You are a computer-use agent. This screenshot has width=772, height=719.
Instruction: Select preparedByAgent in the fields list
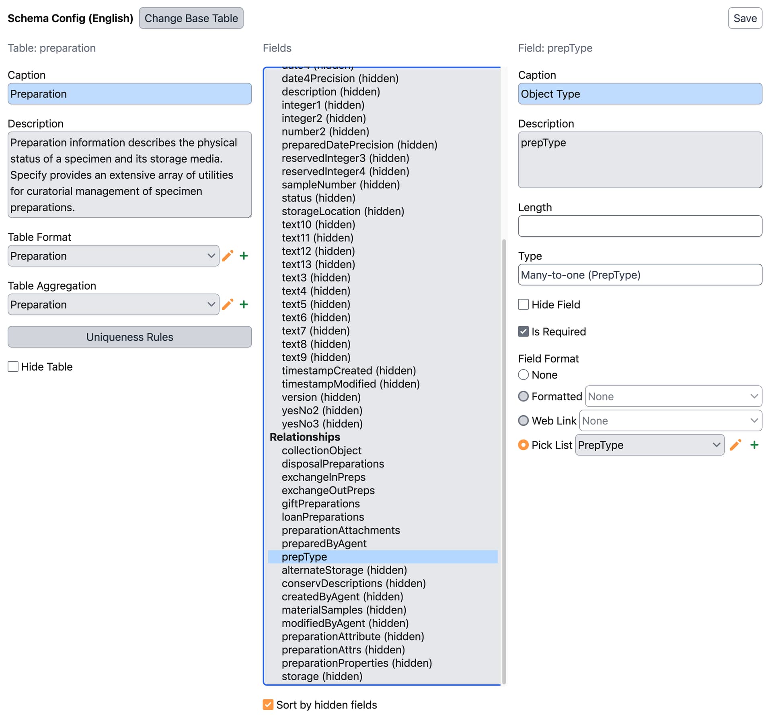(x=324, y=544)
